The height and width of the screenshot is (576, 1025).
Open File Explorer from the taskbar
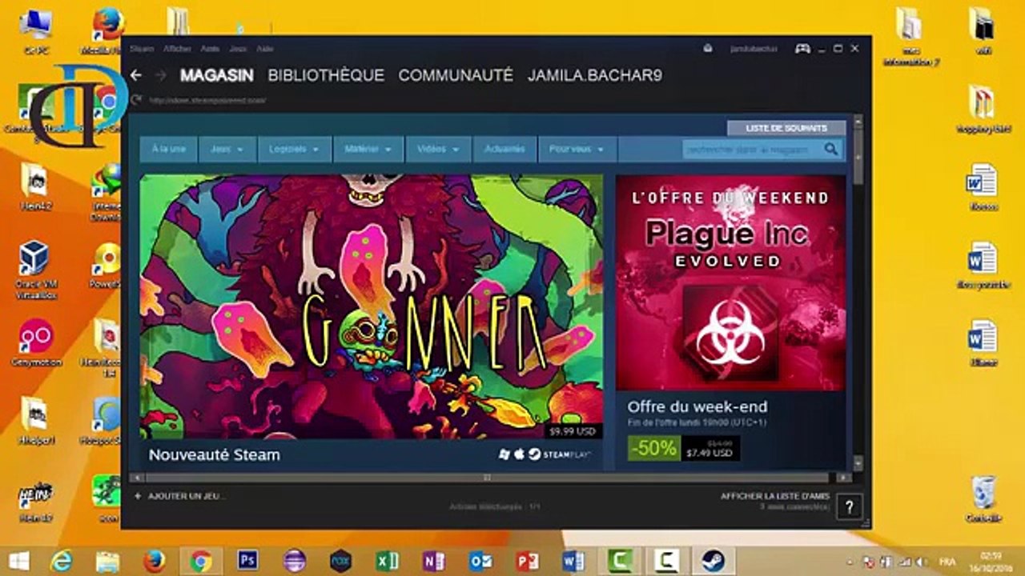tap(107, 561)
